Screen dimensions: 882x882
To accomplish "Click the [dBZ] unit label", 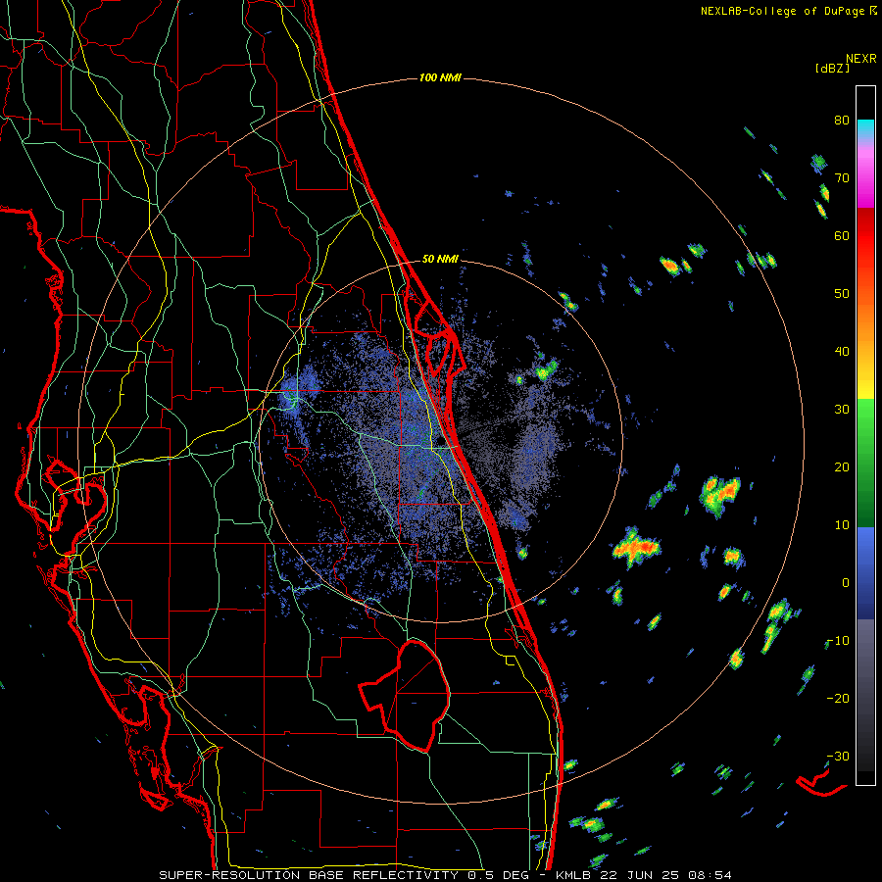I will (832, 68).
